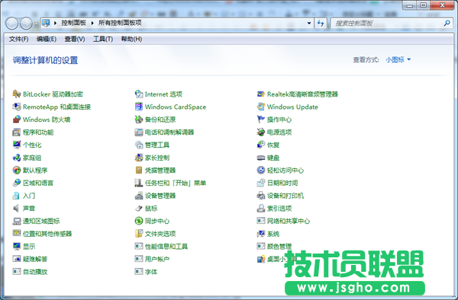This screenshot has width=458, height=300.
Task: Click the 设备和打印机 icon
Action: [x=261, y=196]
